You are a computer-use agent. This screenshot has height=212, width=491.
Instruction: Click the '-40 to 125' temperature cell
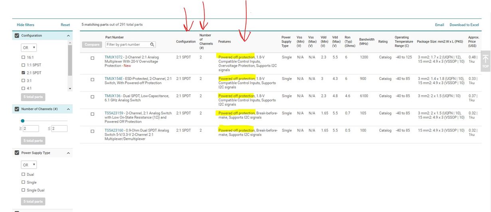click(x=403, y=57)
